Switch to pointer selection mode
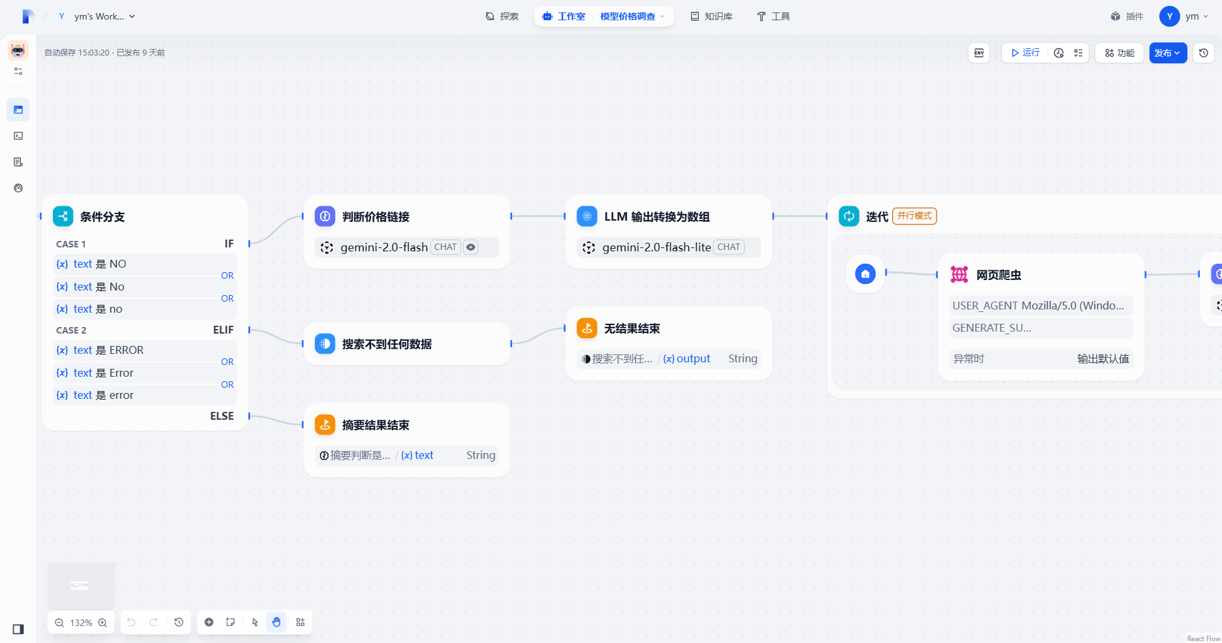 click(x=255, y=622)
